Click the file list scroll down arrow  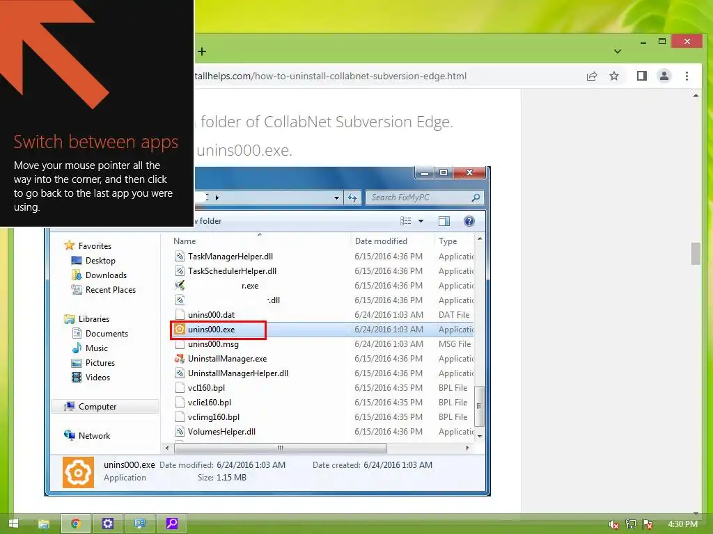(479, 436)
